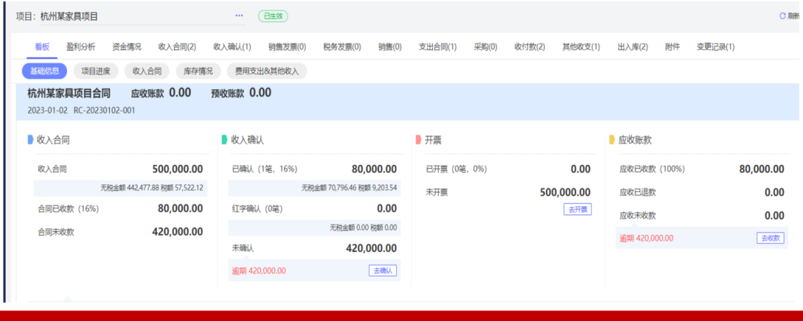Click the yellow 应收账款 section marker icon

point(612,140)
